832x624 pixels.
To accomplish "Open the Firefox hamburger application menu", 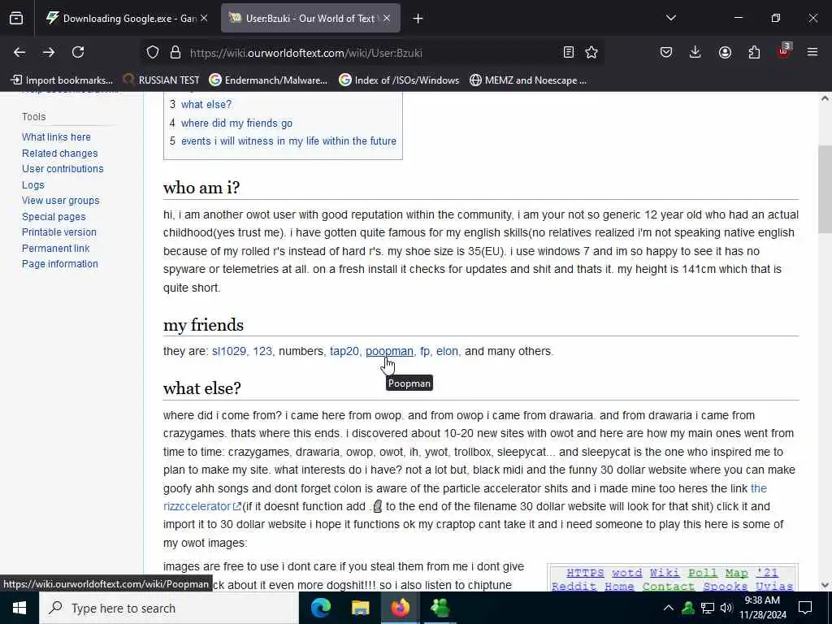I will pyautogui.click(x=812, y=52).
